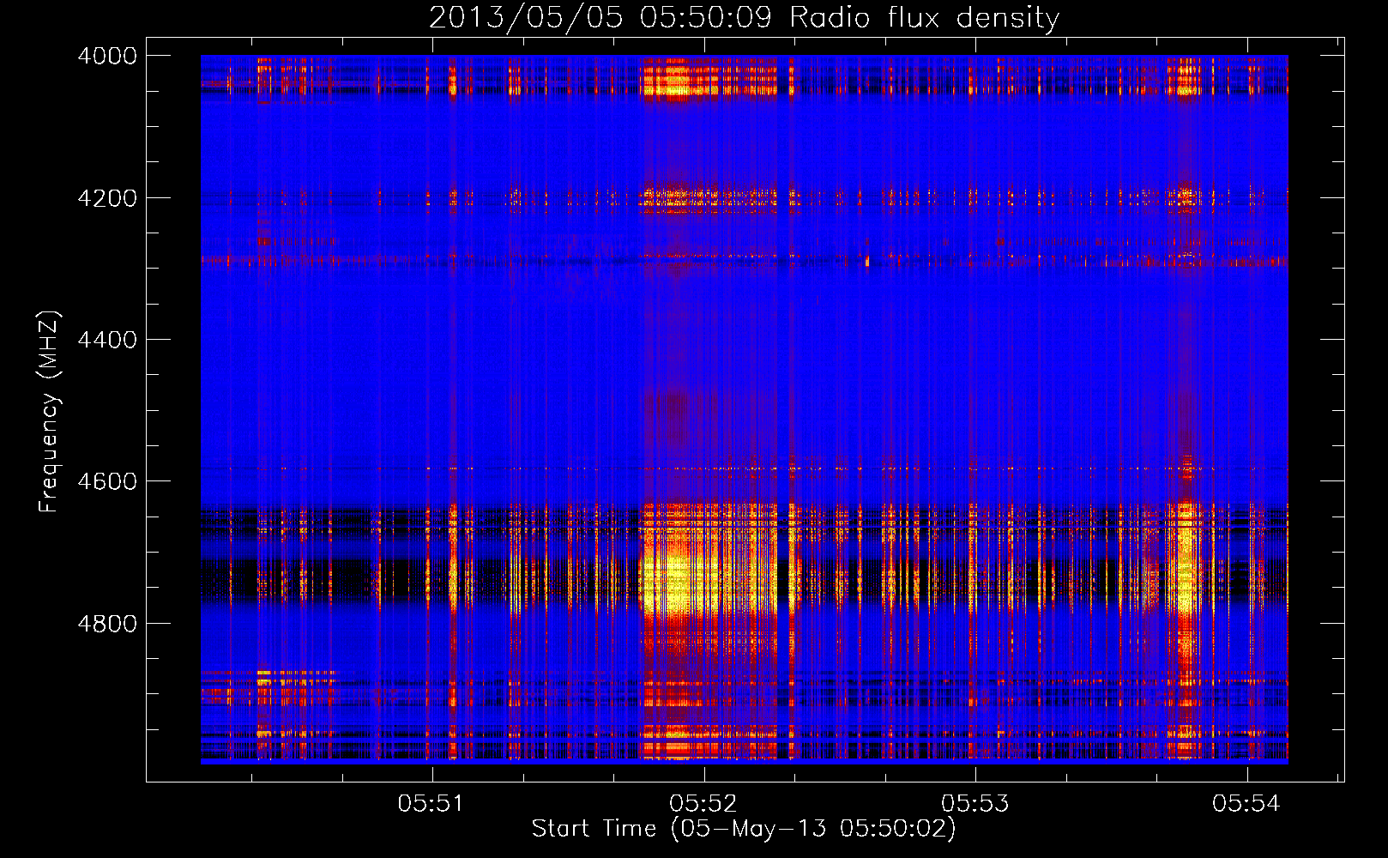
Task: Click the 4600 frequency axis label
Action: [107, 481]
